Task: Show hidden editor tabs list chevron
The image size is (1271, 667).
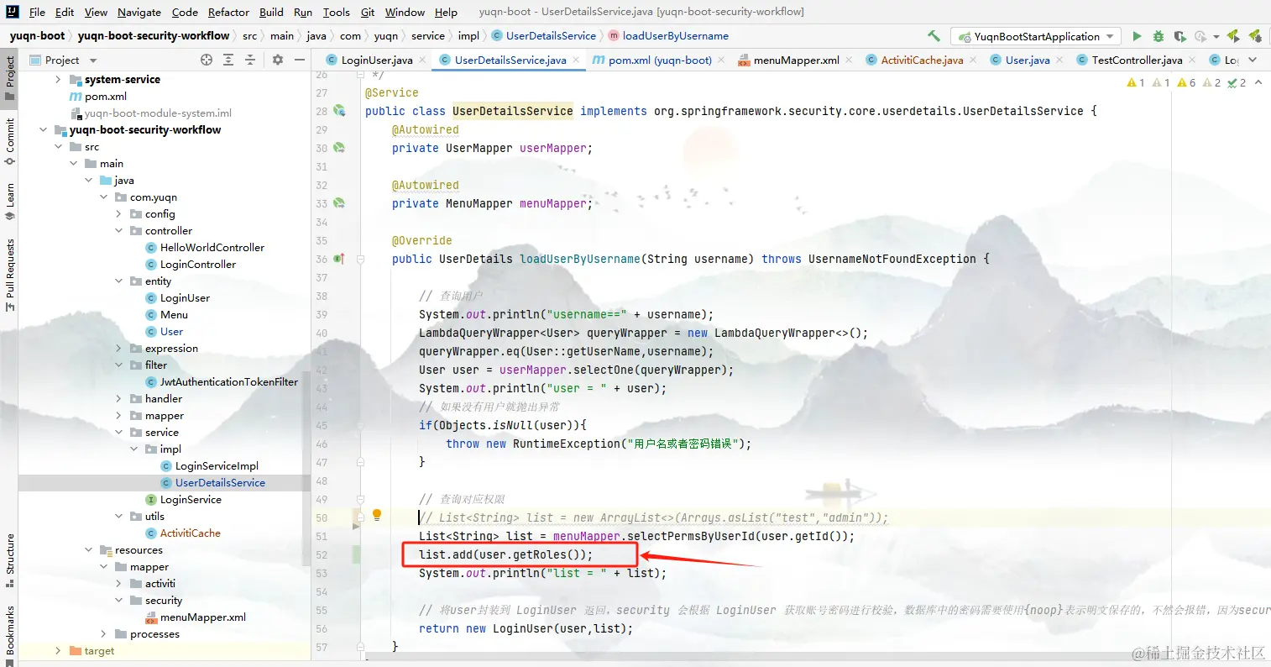Action: [x=1253, y=60]
